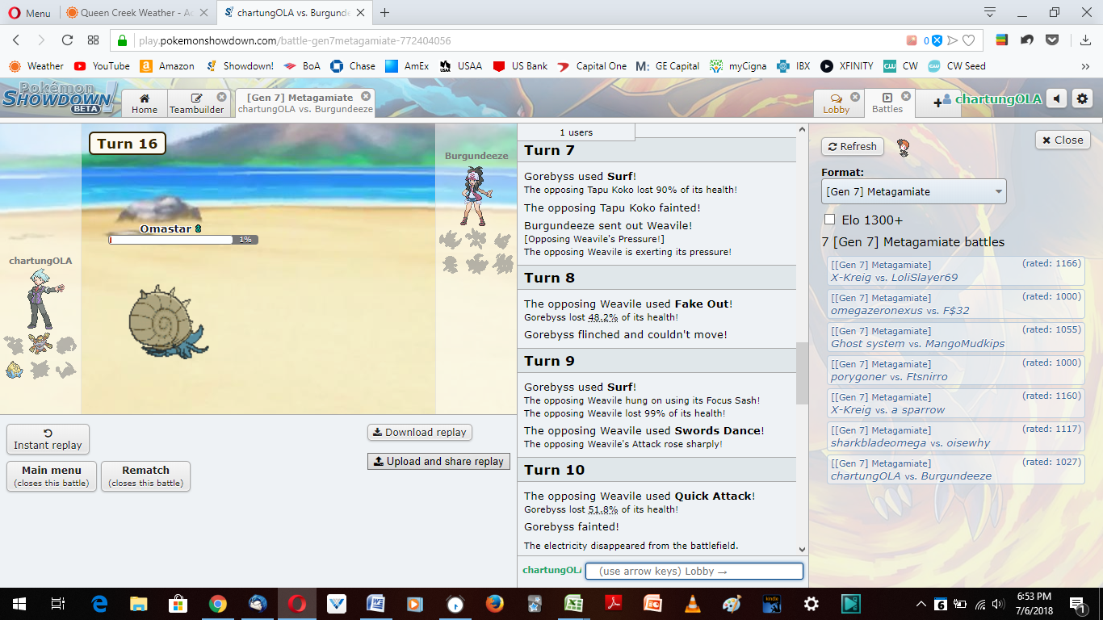Start the Instant replay
The width and height of the screenshot is (1103, 620).
pyautogui.click(x=48, y=439)
